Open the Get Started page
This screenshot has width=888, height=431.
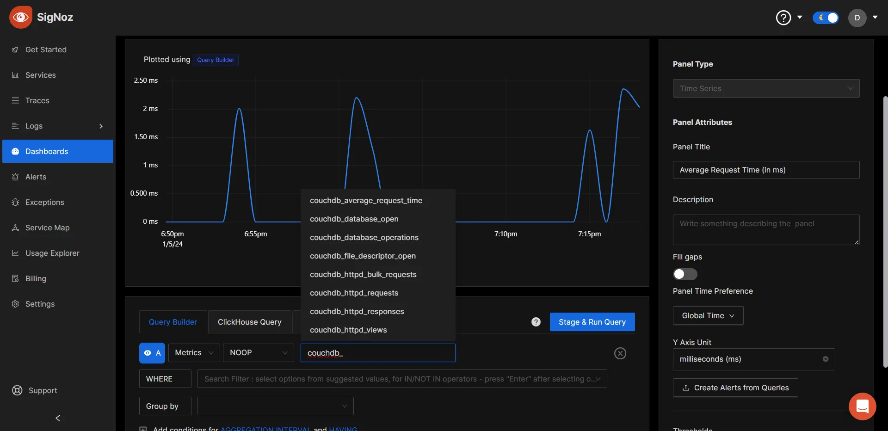point(58,49)
